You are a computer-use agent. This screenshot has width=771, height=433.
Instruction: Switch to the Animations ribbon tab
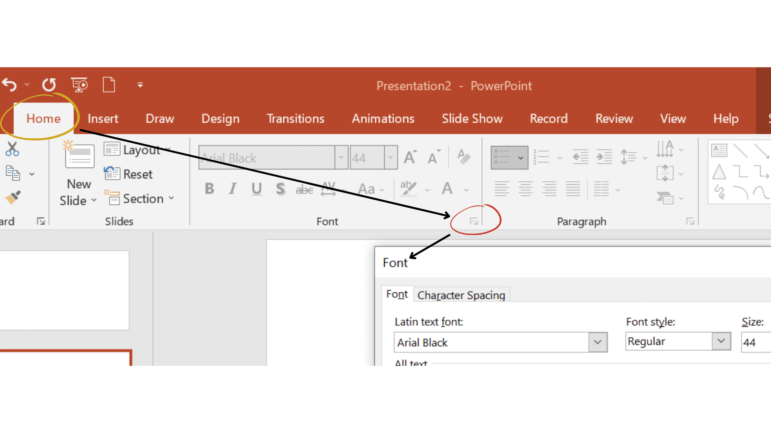[x=383, y=118]
